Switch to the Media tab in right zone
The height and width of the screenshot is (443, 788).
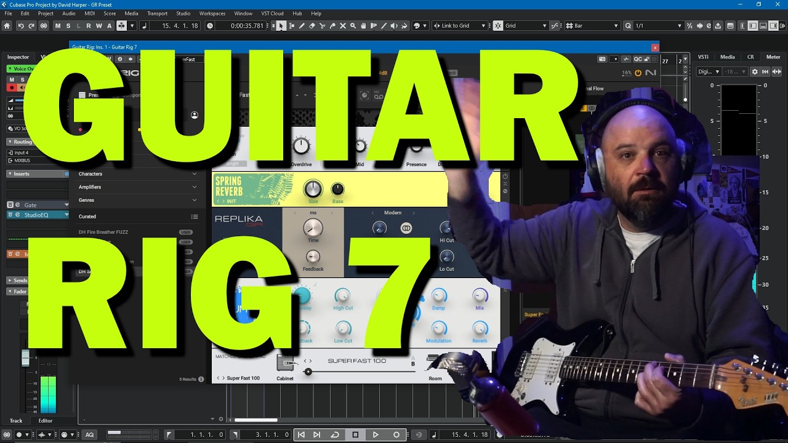(728, 57)
